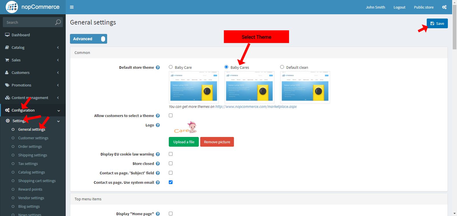Click the uploaded Care logo image
This screenshot has width=457, height=216.
point(185,128)
